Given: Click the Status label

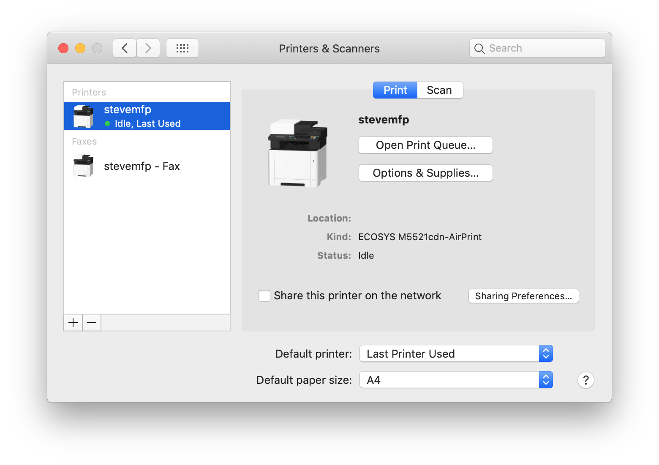Looking at the screenshot, I should tap(334, 255).
